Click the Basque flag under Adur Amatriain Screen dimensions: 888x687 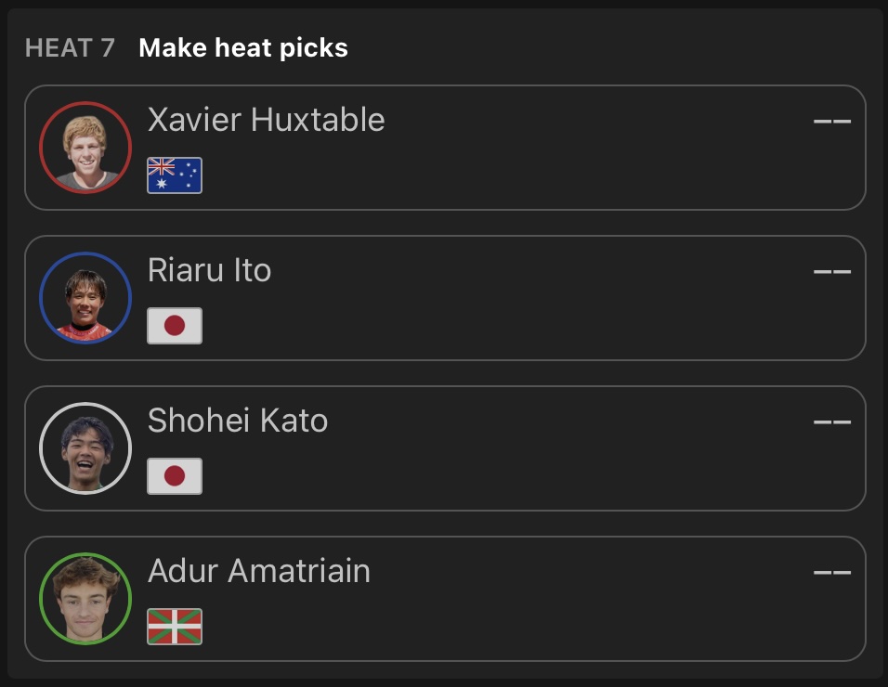tap(175, 627)
